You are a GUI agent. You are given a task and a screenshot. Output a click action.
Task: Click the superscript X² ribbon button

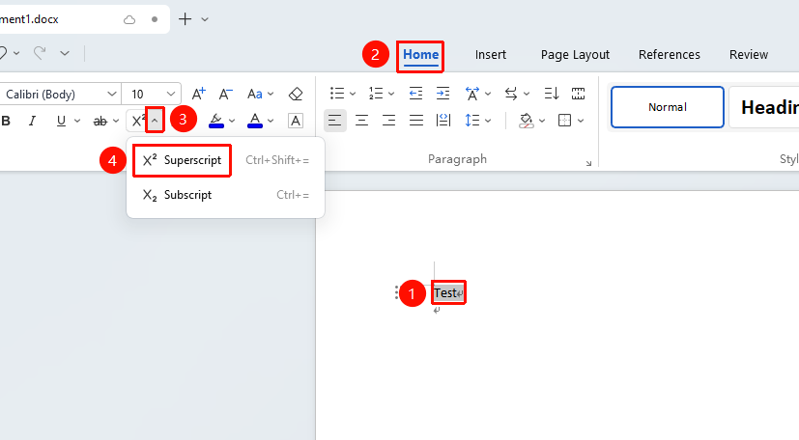tap(138, 121)
